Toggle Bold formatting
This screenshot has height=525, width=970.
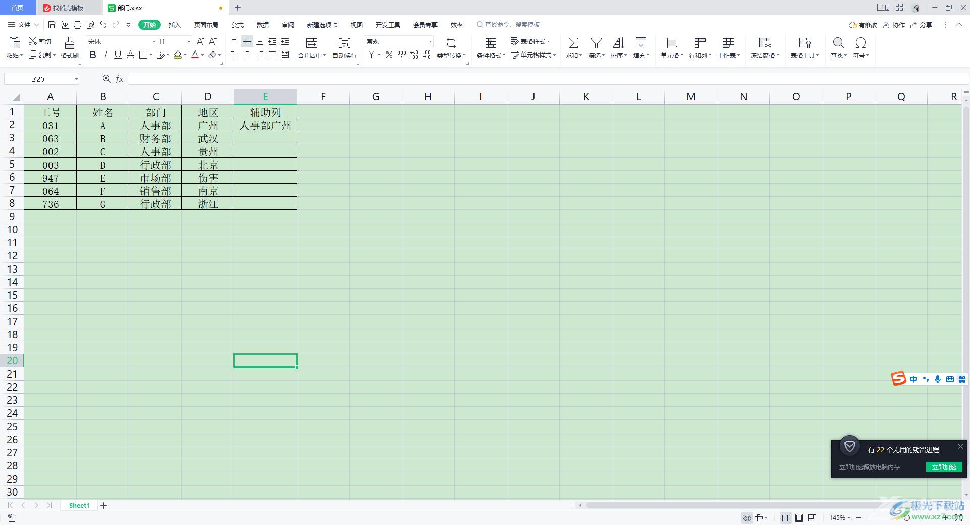click(93, 55)
